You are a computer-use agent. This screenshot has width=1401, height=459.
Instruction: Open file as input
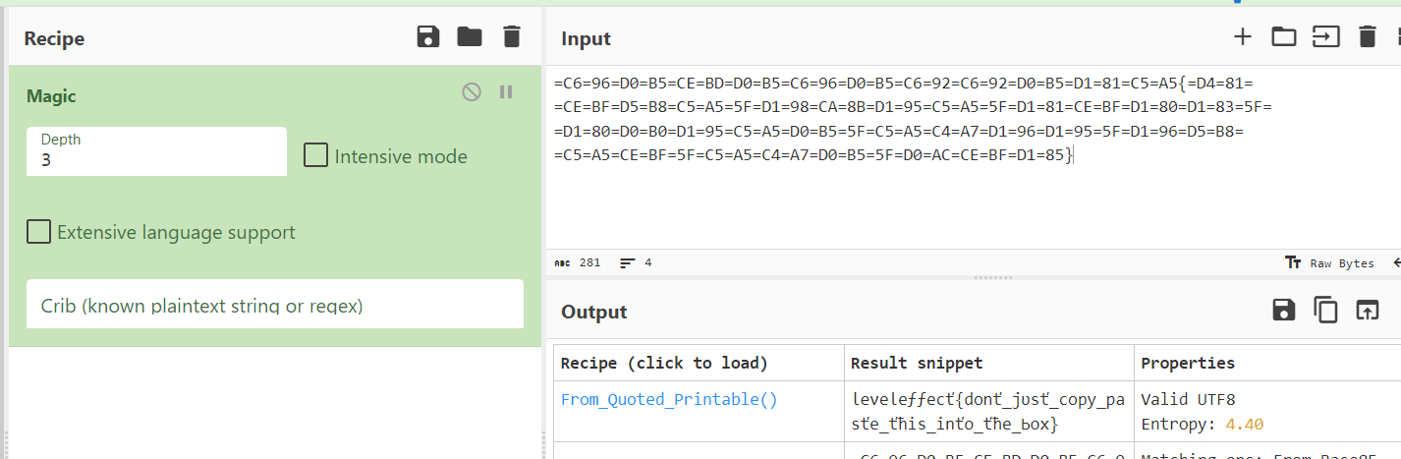[x=1325, y=37]
